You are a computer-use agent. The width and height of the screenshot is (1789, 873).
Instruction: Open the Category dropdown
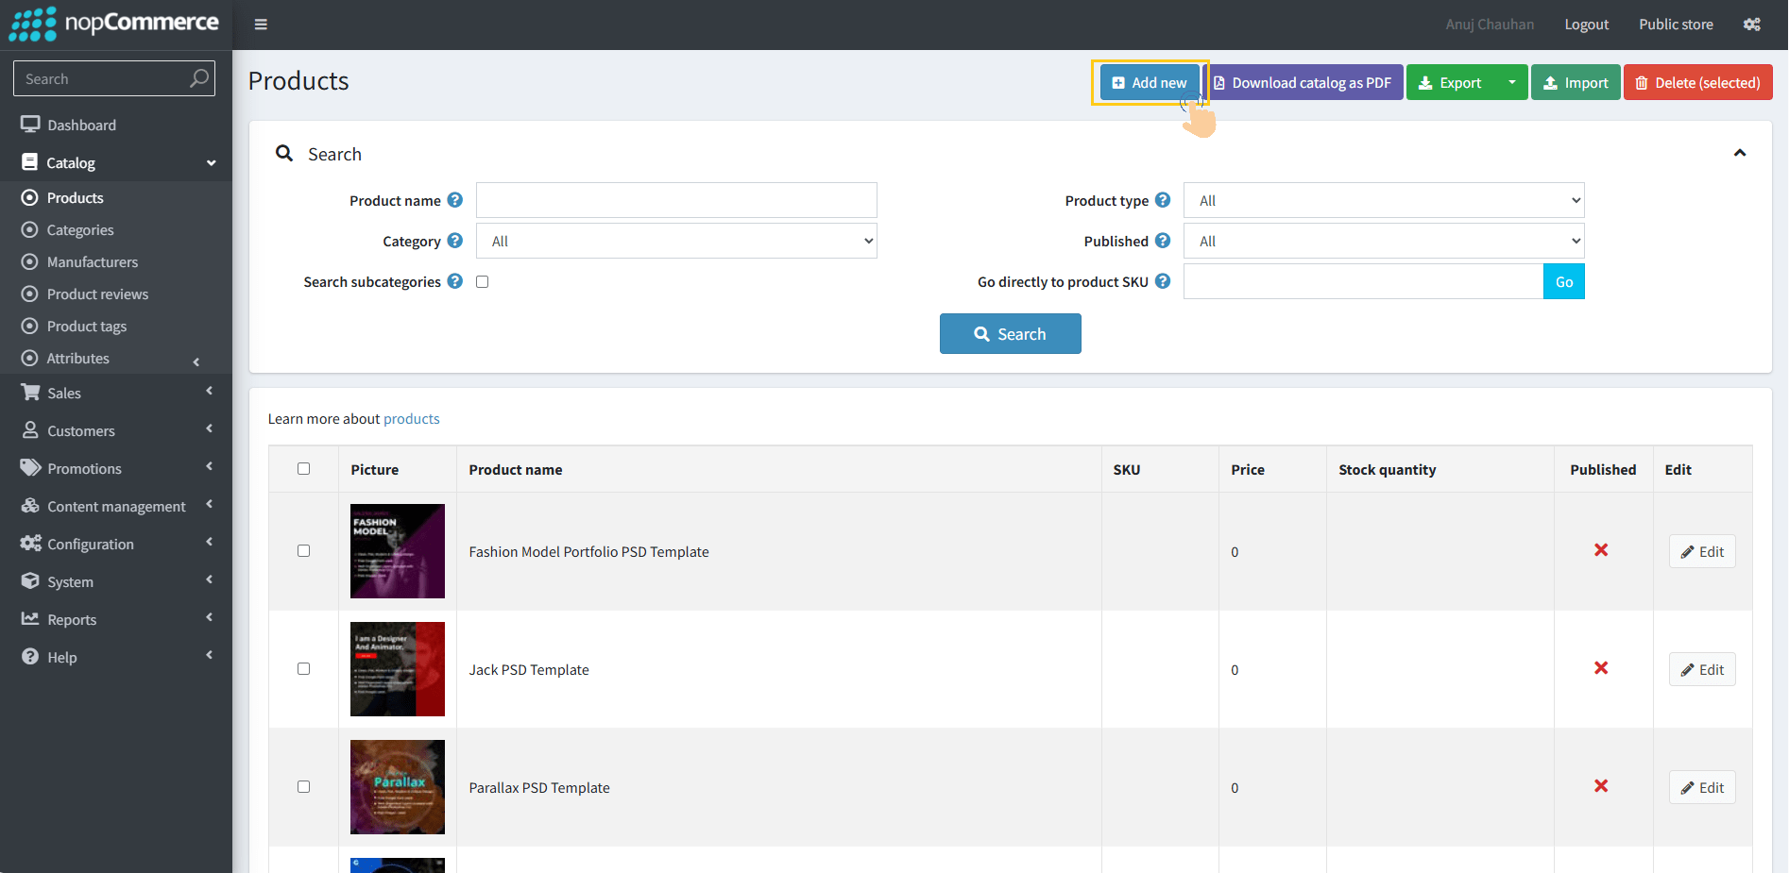tap(676, 242)
